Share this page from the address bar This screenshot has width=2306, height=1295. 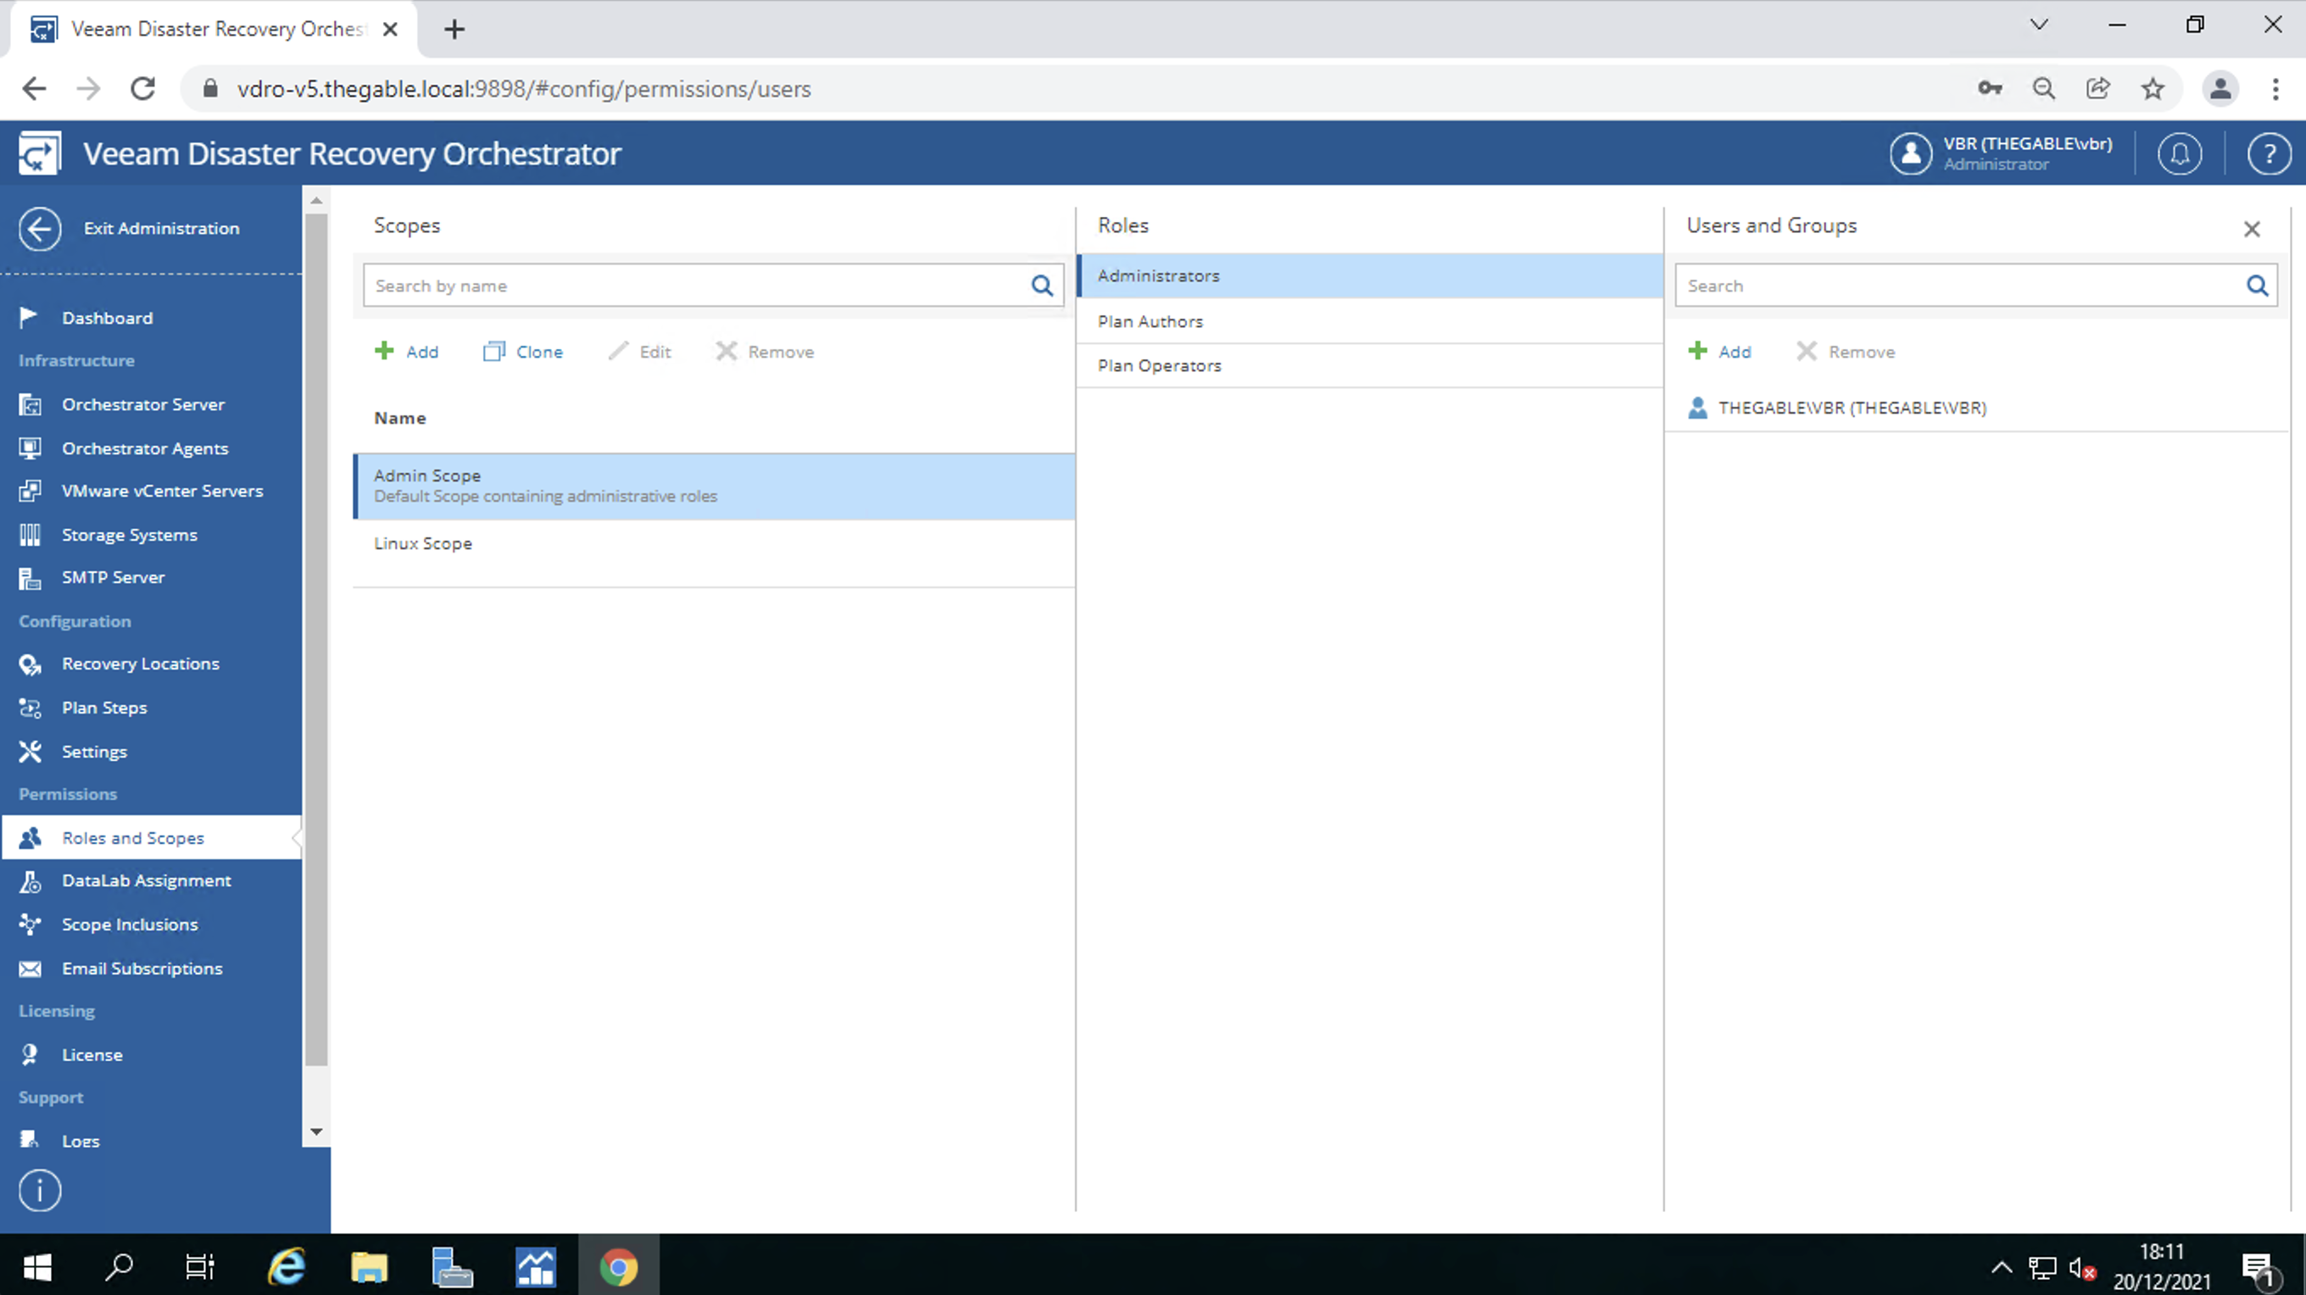pos(2098,89)
